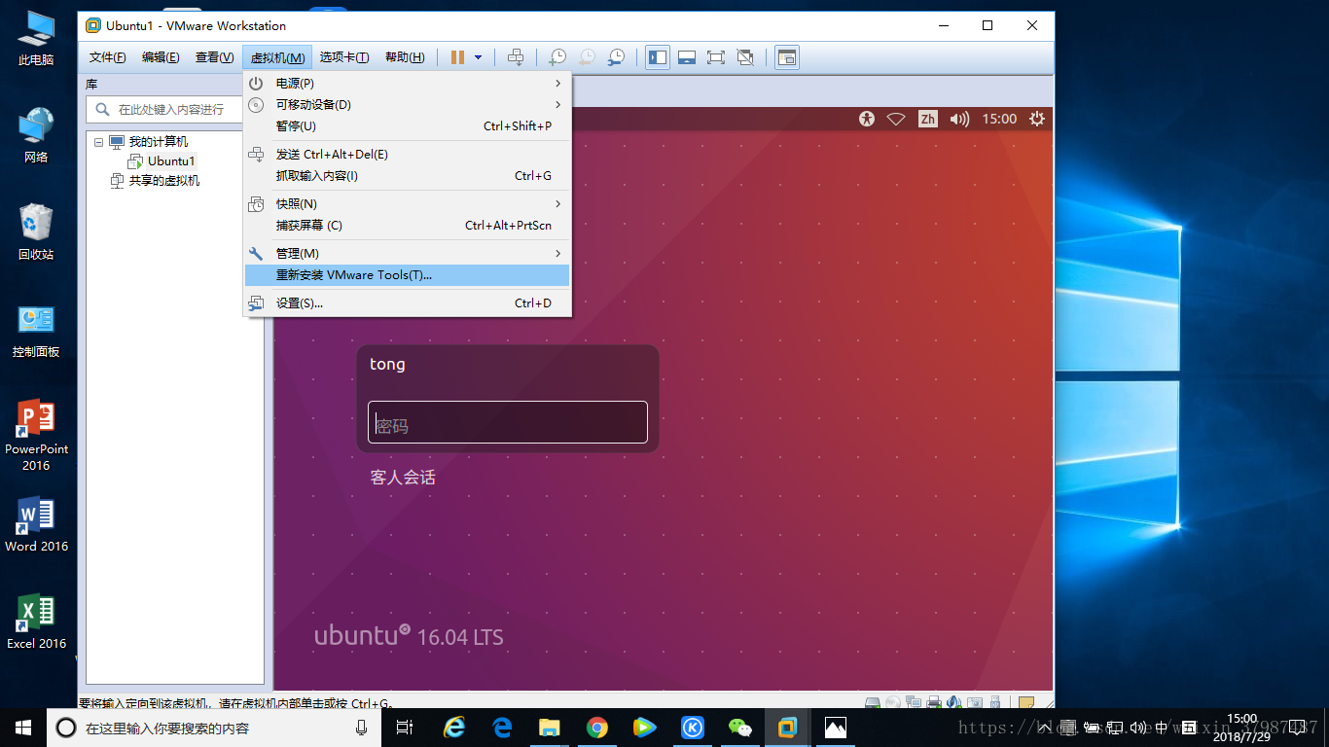Open Chrome from the taskbar
This screenshot has width=1329, height=747.
(x=597, y=728)
